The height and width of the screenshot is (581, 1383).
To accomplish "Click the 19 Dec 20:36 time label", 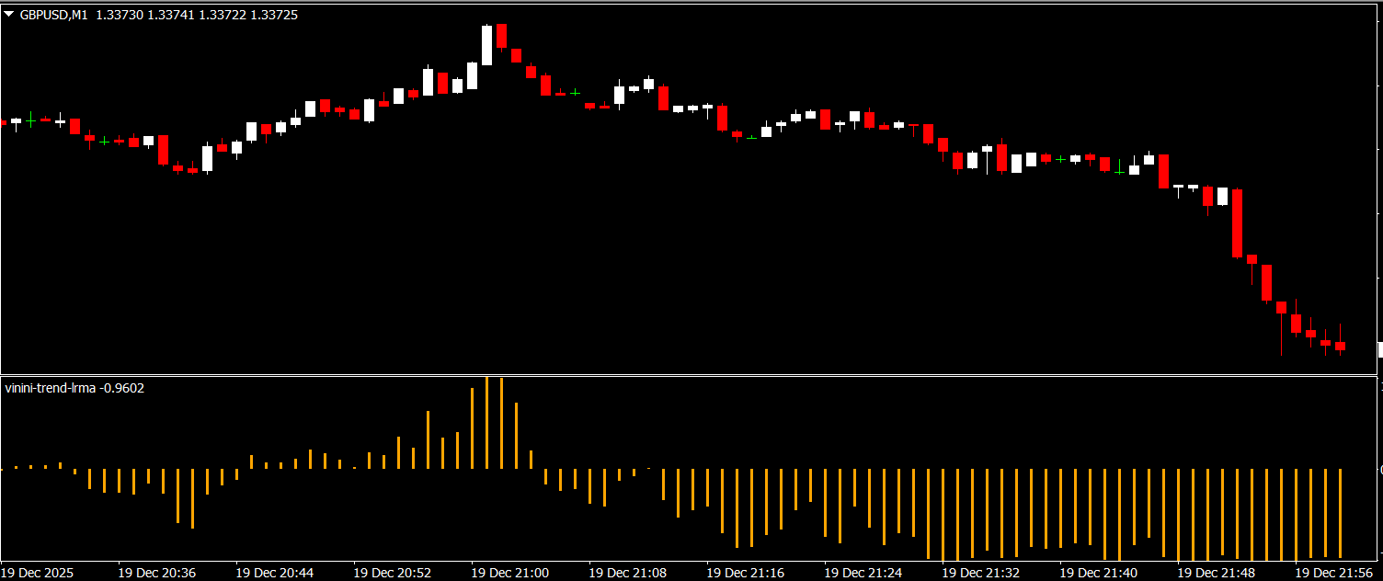I will [x=156, y=572].
